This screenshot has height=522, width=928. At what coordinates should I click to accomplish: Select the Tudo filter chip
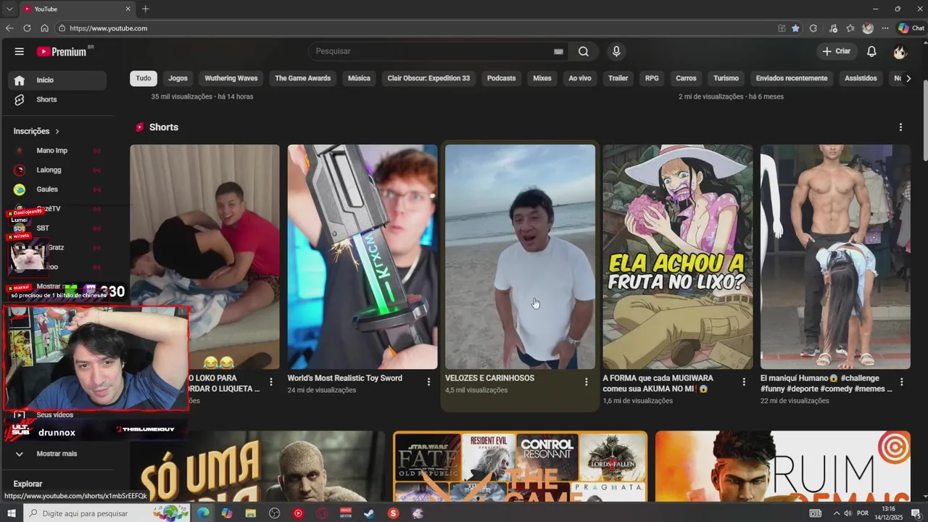pyautogui.click(x=144, y=78)
